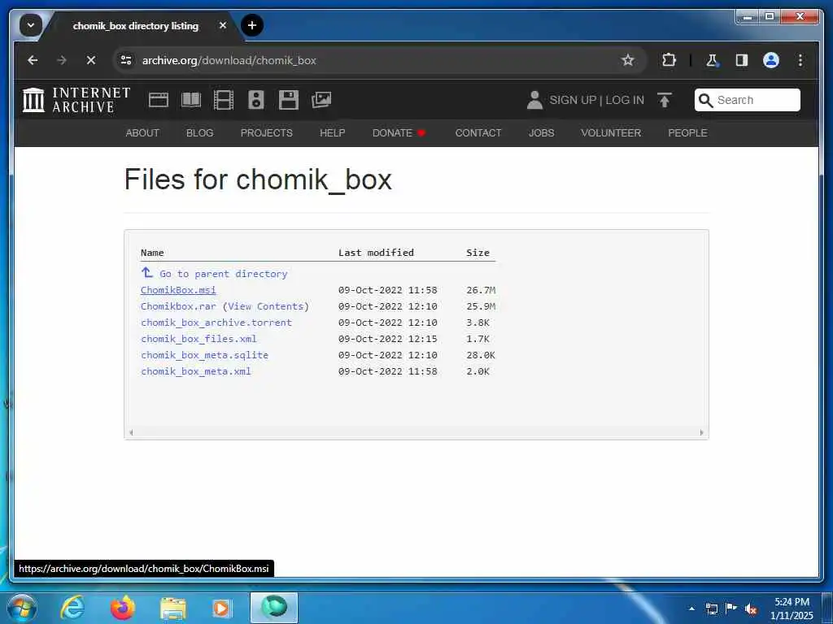Open the CONTACT menu item
The height and width of the screenshot is (624, 833).
point(478,133)
